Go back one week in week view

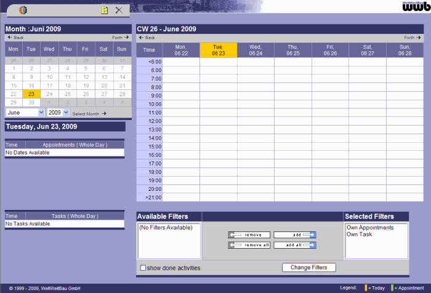[146, 38]
